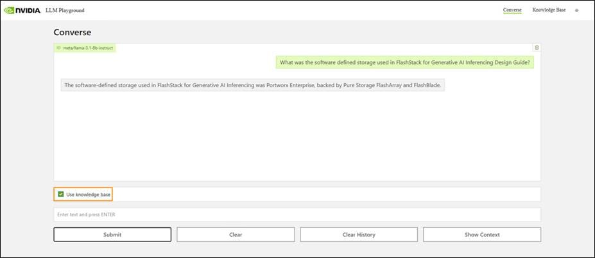Open the Converse tab

[x=512, y=10]
